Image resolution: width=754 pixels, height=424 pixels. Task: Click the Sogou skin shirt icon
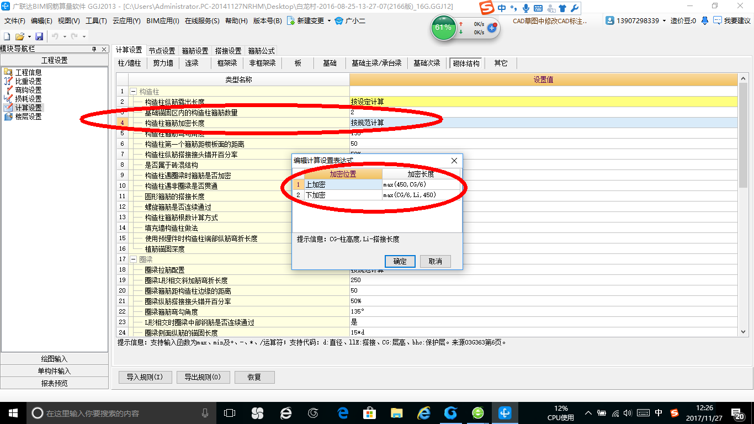pos(562,8)
